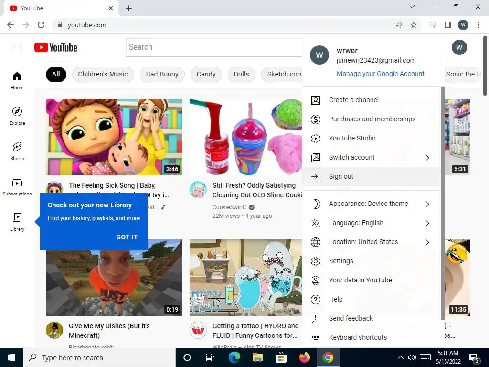Open Chrome media control icon
The height and width of the screenshot is (367, 489).
click(432, 25)
